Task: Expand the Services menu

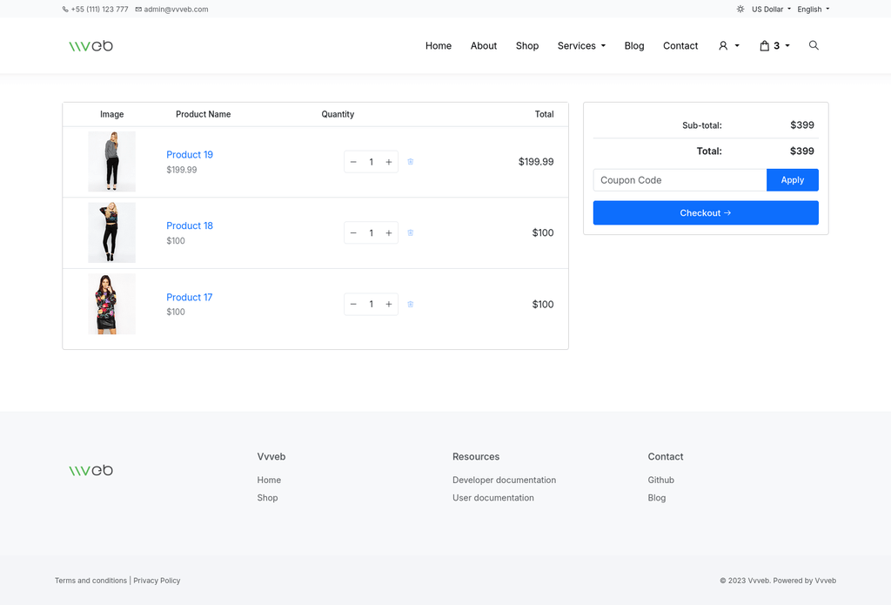Action: (x=581, y=45)
